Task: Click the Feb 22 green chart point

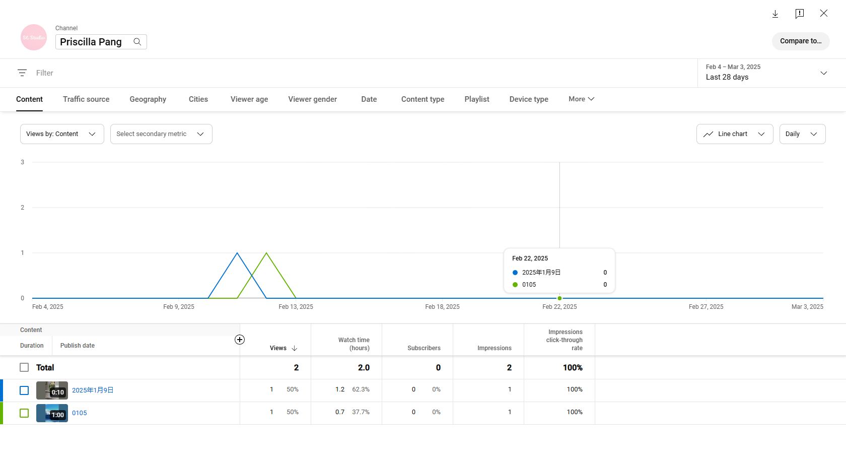Action: 559,298
